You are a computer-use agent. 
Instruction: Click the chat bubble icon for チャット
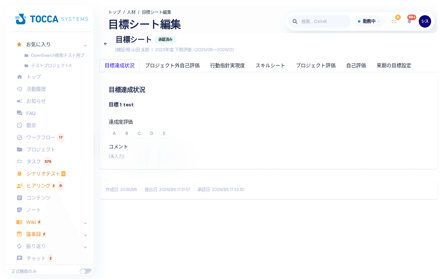point(20,258)
